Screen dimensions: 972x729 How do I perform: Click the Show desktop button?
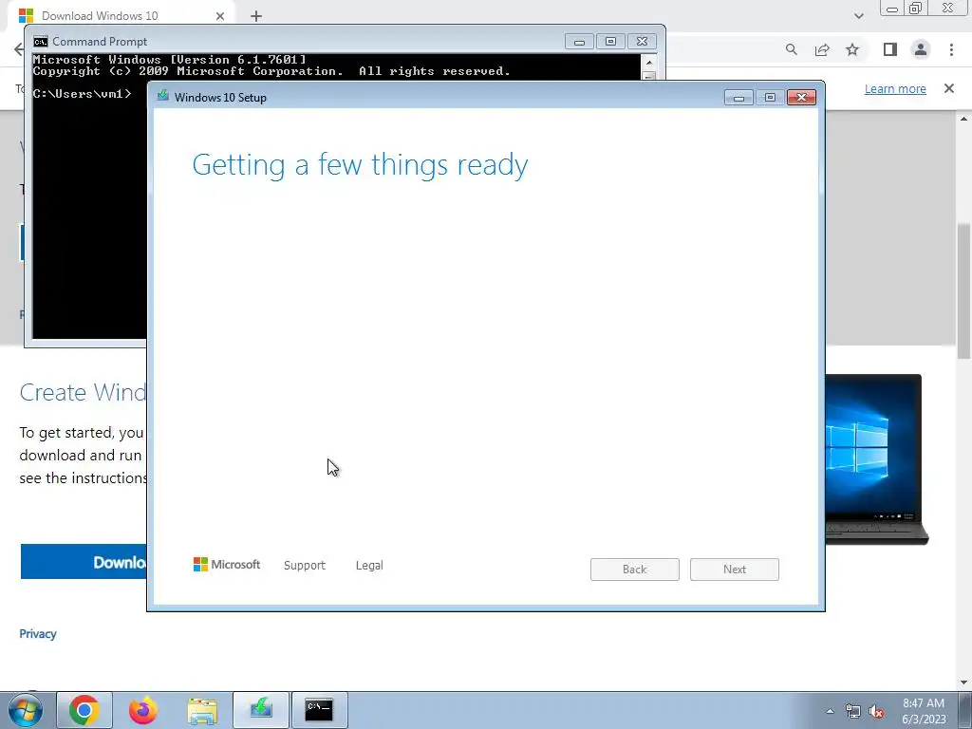tap(965, 710)
